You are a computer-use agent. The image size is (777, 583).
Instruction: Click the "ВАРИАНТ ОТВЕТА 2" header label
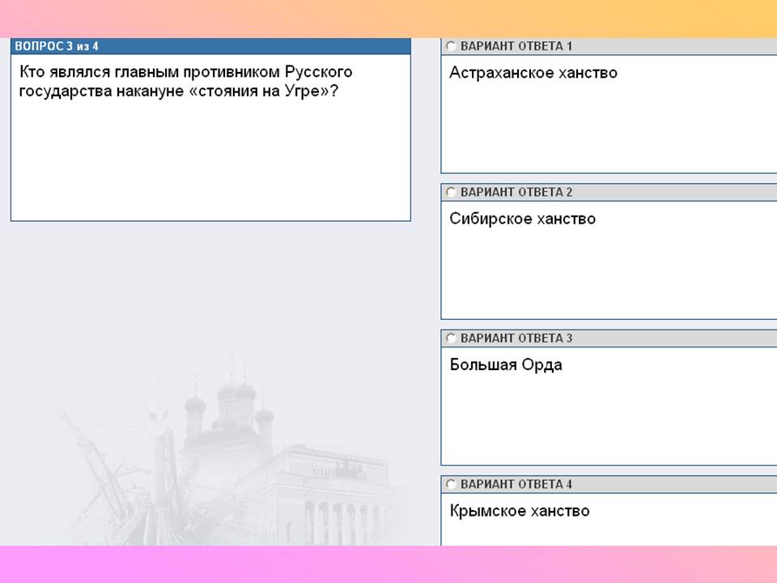coord(516,193)
